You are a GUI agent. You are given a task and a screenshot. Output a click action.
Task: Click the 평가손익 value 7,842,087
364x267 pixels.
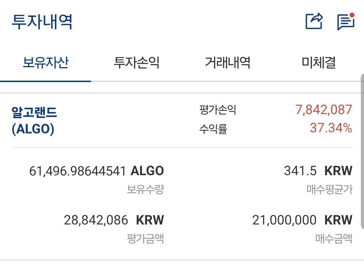pyautogui.click(x=324, y=110)
